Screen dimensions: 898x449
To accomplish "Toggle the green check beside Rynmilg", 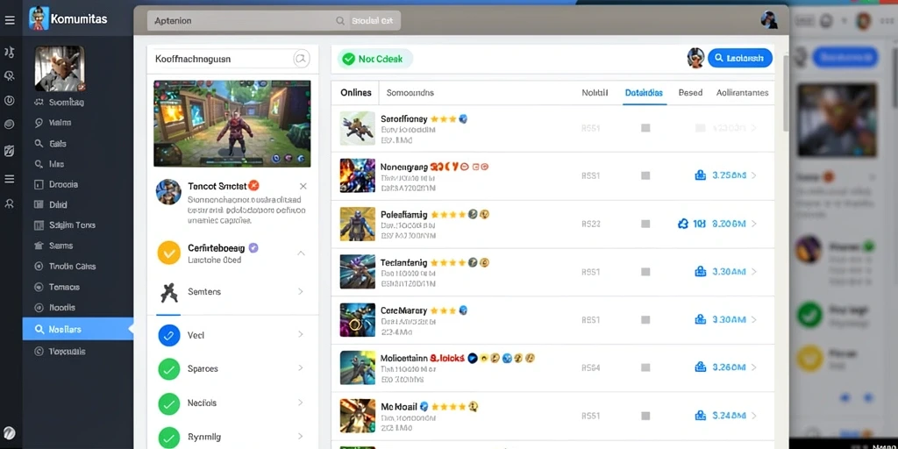I will pos(169,437).
